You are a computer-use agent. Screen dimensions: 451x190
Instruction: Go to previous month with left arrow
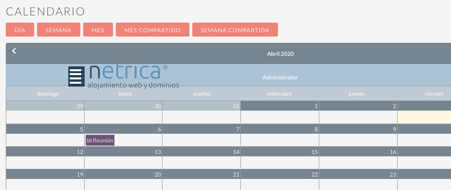coord(14,51)
